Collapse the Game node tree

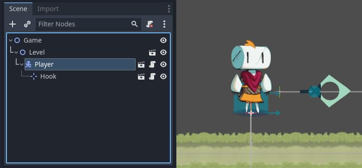tap(10, 40)
